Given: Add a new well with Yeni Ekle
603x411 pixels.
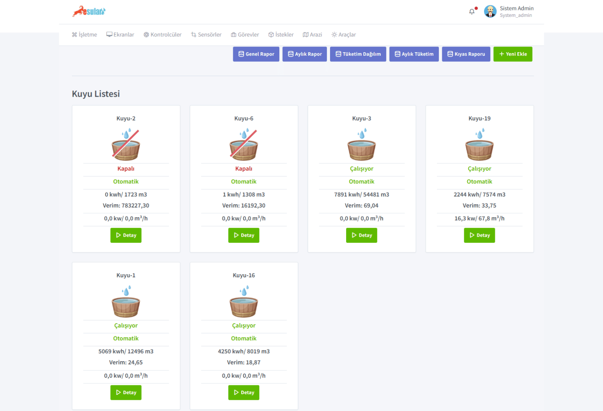Looking at the screenshot, I should [513, 54].
